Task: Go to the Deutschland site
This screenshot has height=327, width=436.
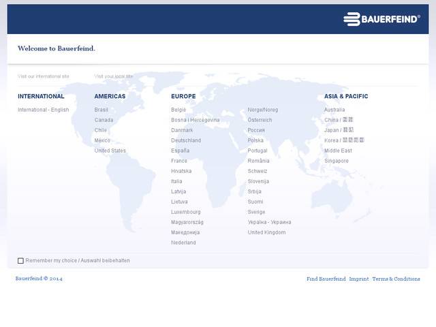Action: click(186, 140)
